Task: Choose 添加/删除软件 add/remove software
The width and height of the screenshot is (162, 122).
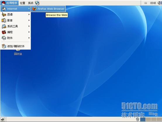Action: click(15, 46)
